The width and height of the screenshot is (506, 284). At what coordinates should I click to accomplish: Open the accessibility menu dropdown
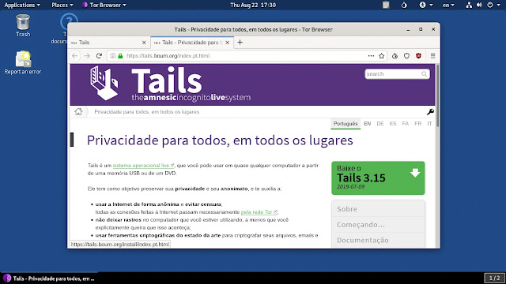pyautogui.click(x=425, y=5)
